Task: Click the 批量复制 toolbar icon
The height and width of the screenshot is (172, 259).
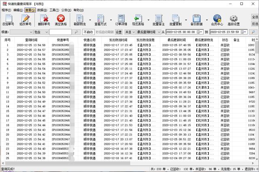Action: tap(175, 19)
